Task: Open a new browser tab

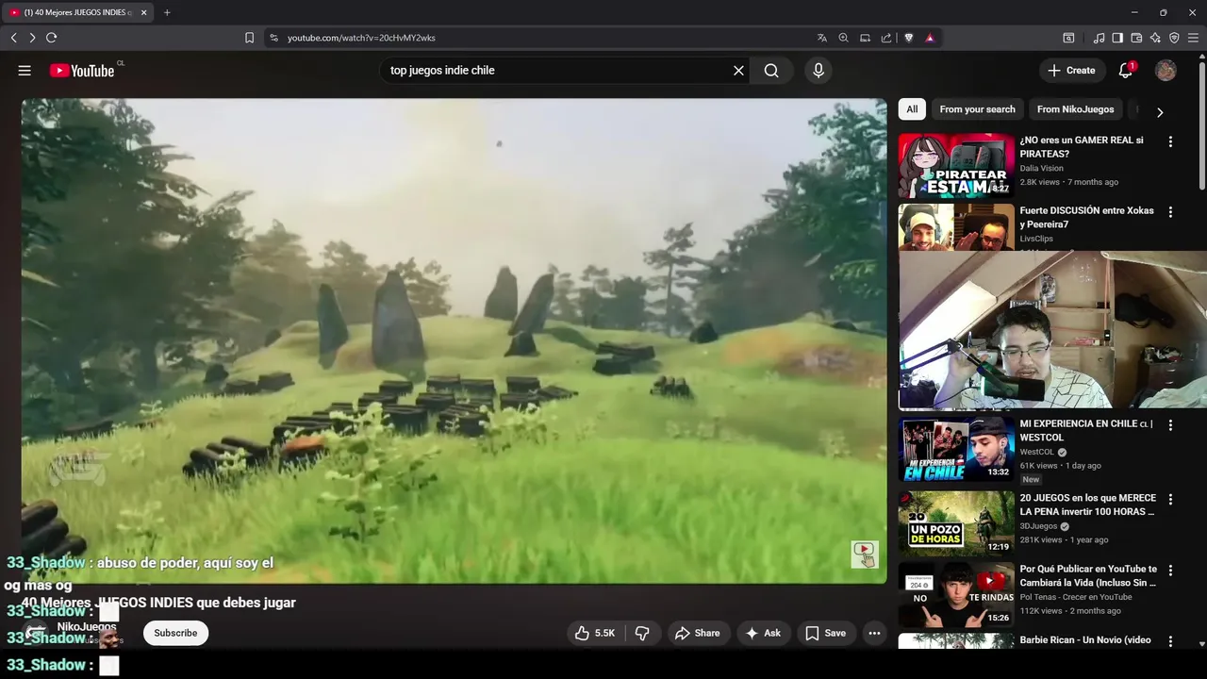Action: [167, 12]
